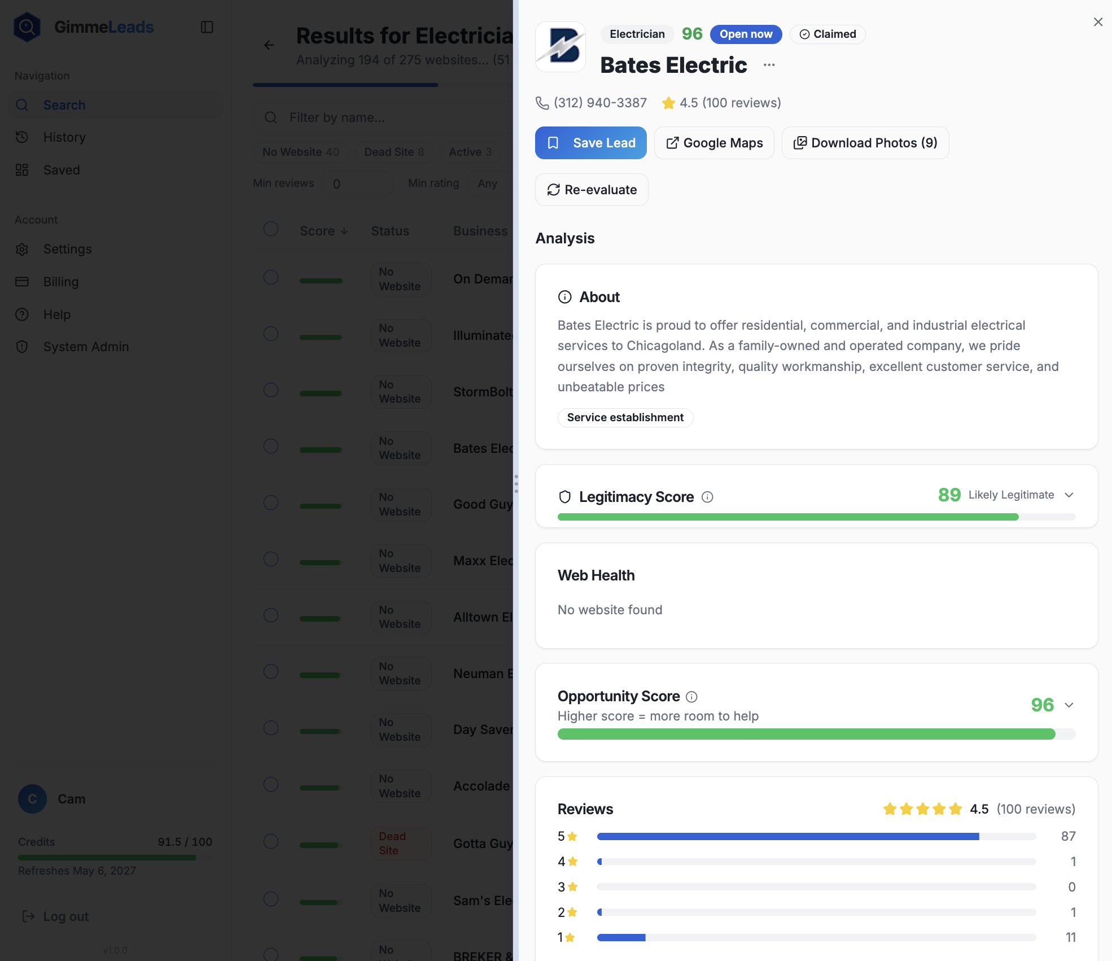Open the Saved leads page
The image size is (1112, 961).
(116, 170)
